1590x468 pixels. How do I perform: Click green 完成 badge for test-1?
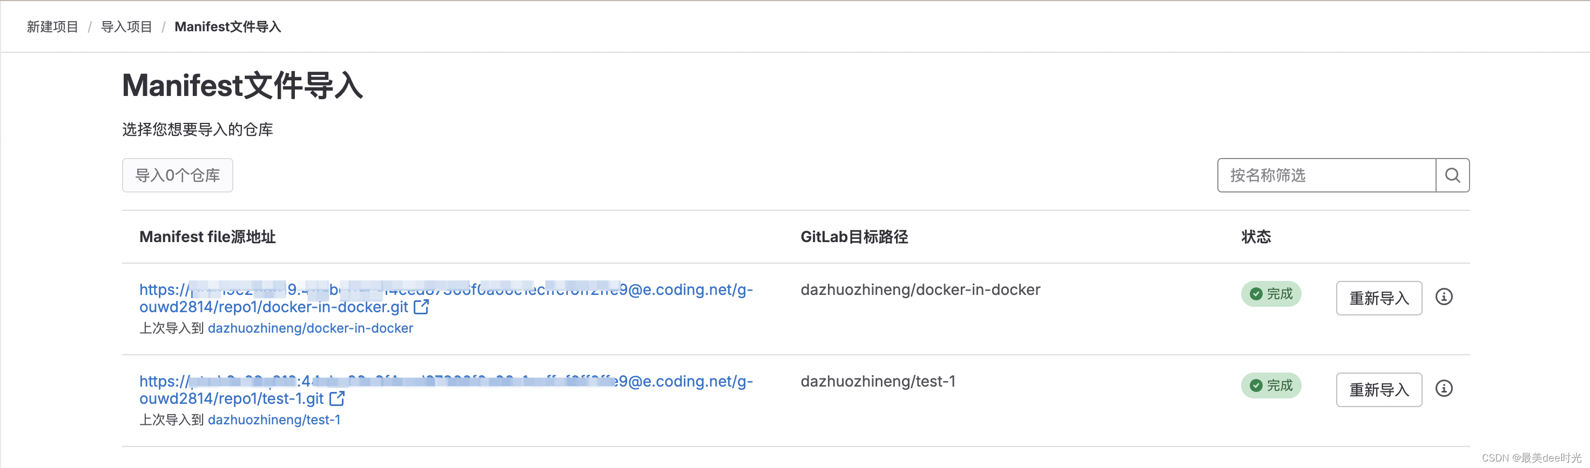point(1271,386)
